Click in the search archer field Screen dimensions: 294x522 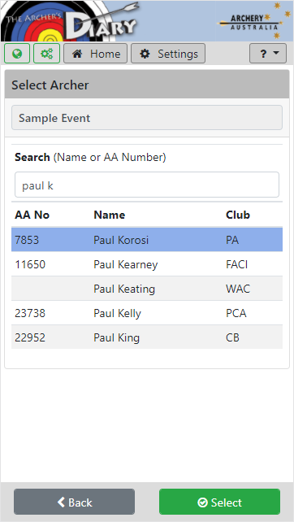tap(147, 185)
